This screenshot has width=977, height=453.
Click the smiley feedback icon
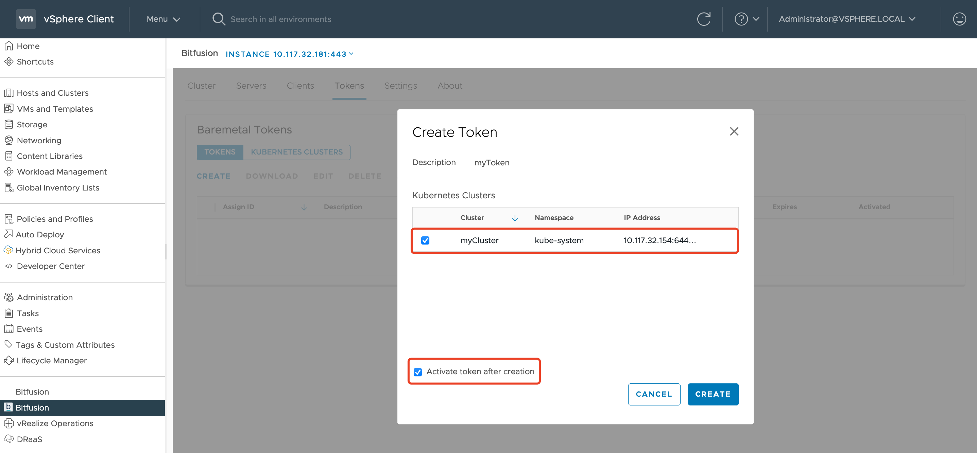(x=959, y=19)
